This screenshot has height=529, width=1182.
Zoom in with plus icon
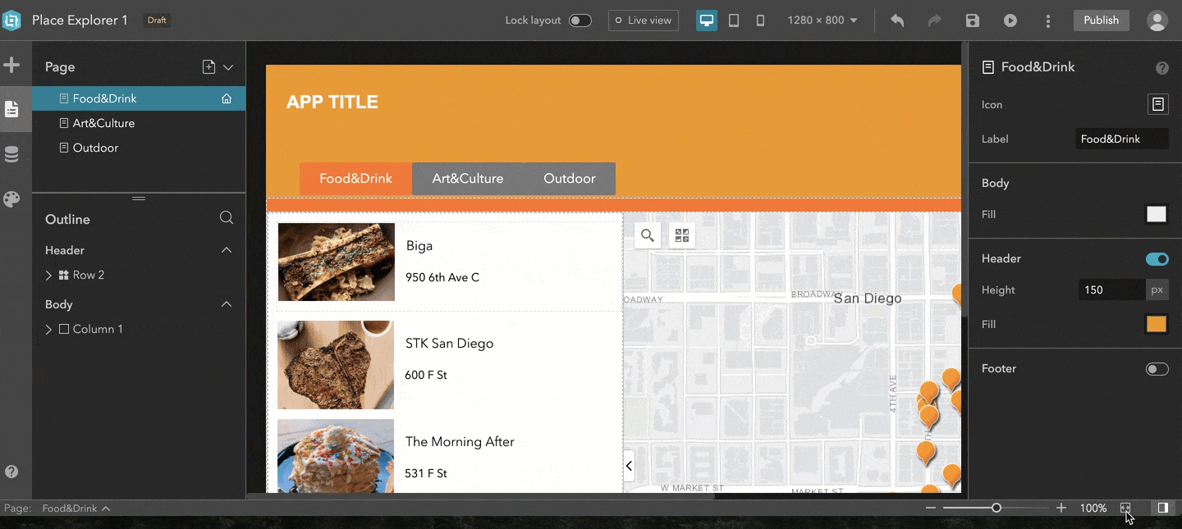pos(1061,508)
